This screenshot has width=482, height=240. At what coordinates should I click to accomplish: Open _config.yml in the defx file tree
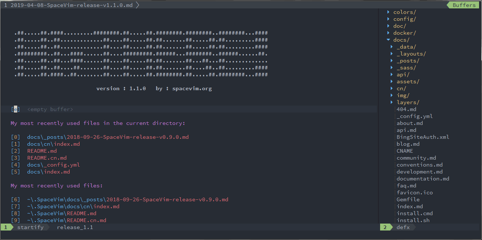415,116
